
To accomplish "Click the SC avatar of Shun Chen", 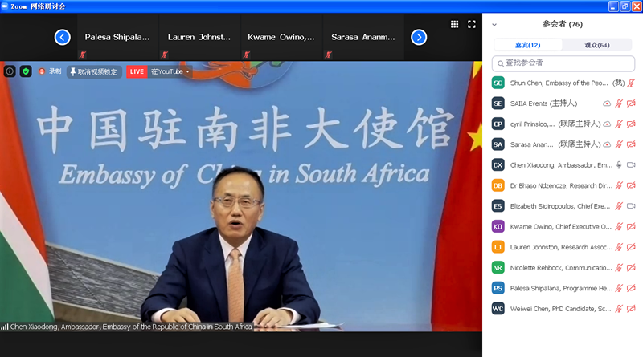I will (498, 83).
